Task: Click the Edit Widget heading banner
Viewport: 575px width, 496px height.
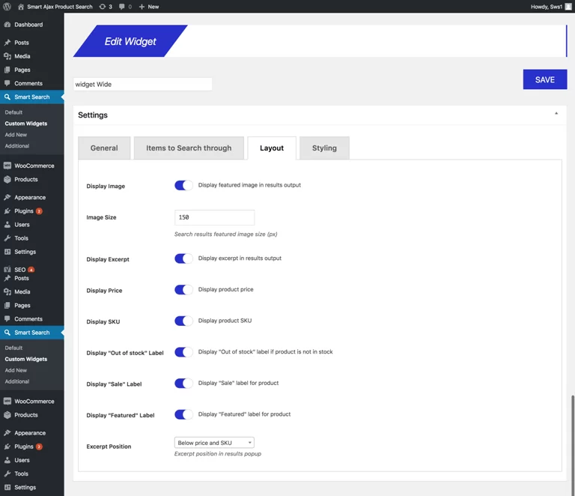Action: (130, 41)
